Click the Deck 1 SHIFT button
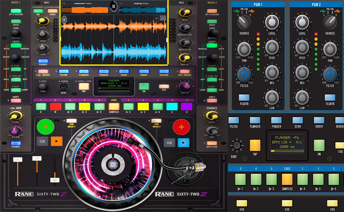The image size is (344, 212). pos(16,100)
